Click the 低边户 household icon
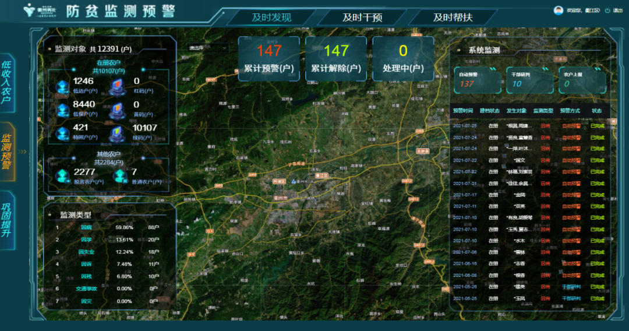Image resolution: width=629 pixels, height=331 pixels. [62, 87]
